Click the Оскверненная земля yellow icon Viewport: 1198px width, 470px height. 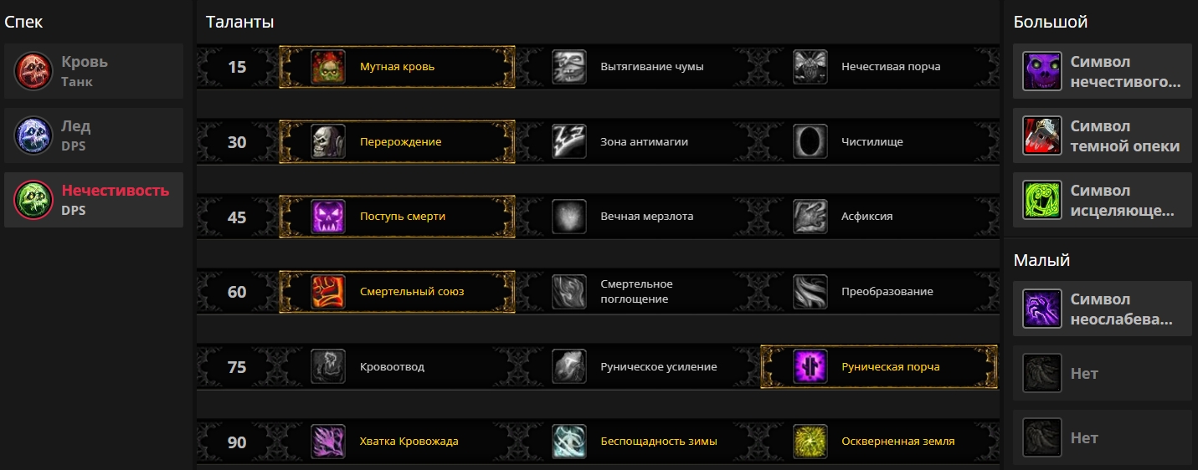(810, 442)
